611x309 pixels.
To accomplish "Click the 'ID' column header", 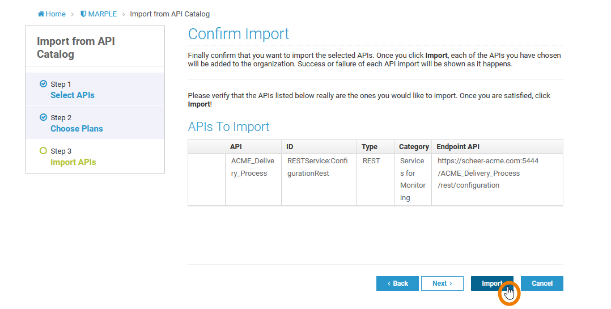I will click(290, 147).
